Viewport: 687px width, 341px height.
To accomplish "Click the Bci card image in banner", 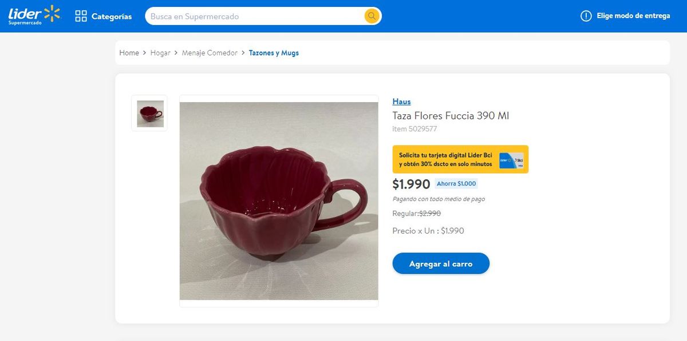I will pos(511,160).
